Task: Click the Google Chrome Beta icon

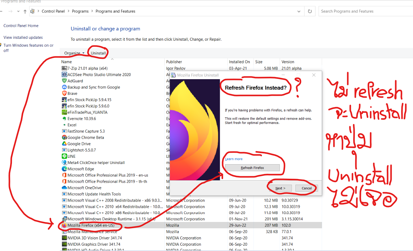Action: (64, 137)
